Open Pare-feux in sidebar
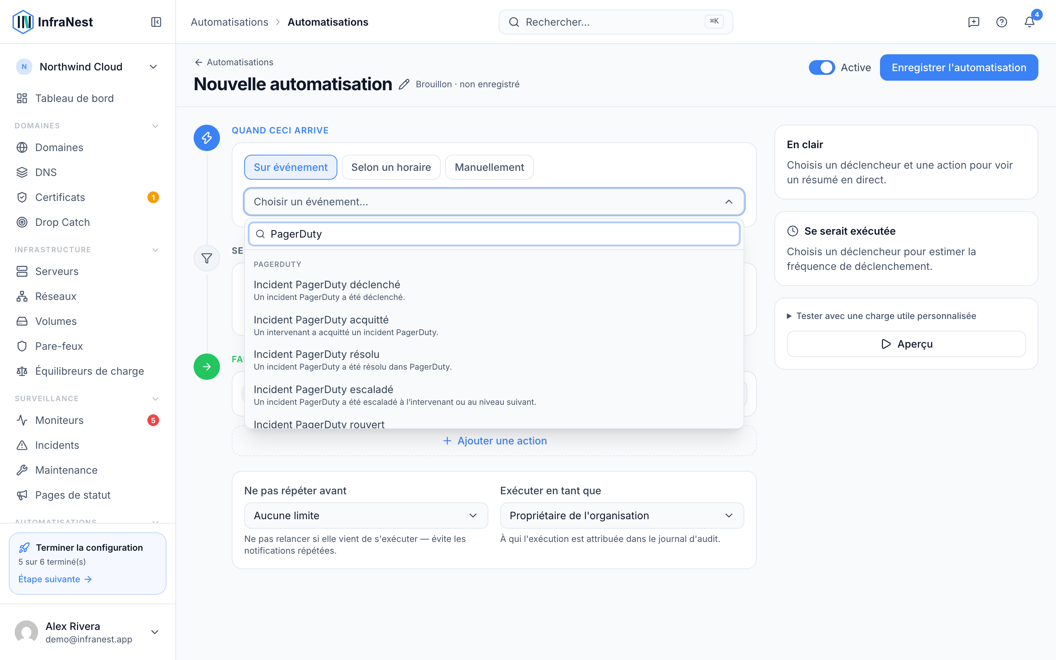This screenshot has width=1056, height=660. click(x=87, y=346)
